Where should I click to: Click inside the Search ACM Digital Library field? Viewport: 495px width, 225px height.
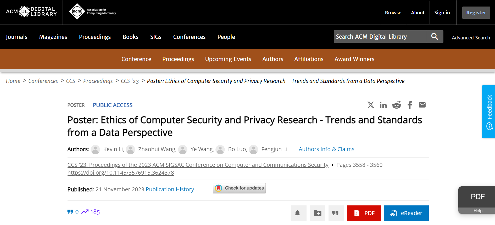click(380, 37)
